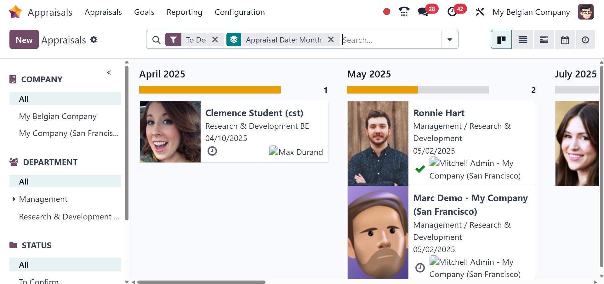The width and height of the screenshot is (604, 284).
Task: Open the debug tools wrench icon
Action: pos(480,12)
